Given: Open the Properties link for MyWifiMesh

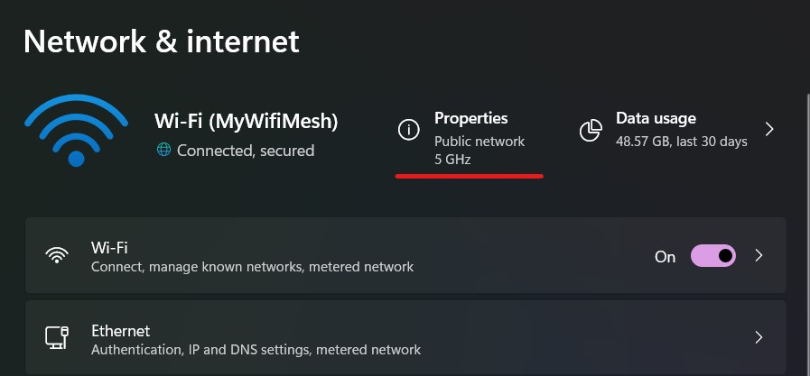Looking at the screenshot, I should (x=471, y=118).
